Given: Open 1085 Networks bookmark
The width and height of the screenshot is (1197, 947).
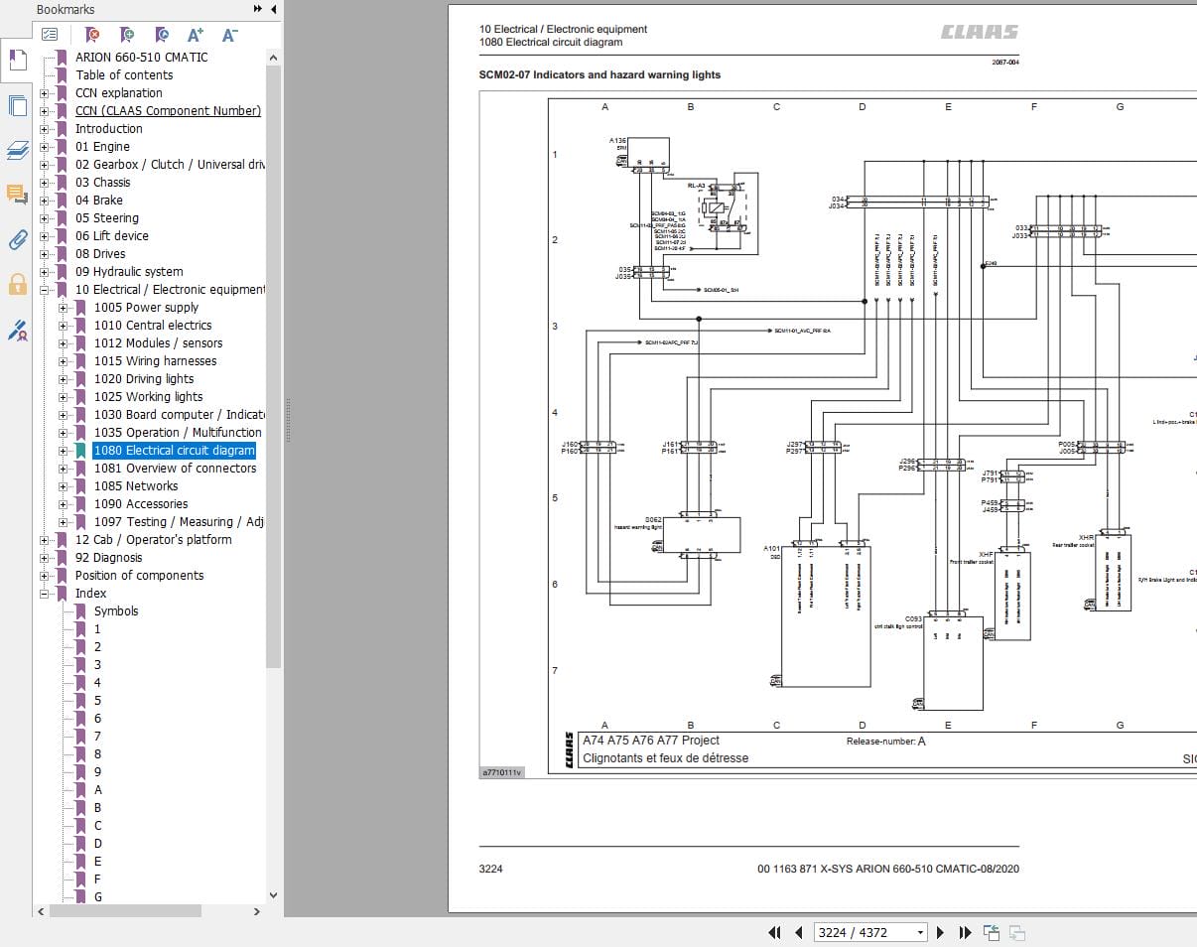Looking at the screenshot, I should point(136,485).
